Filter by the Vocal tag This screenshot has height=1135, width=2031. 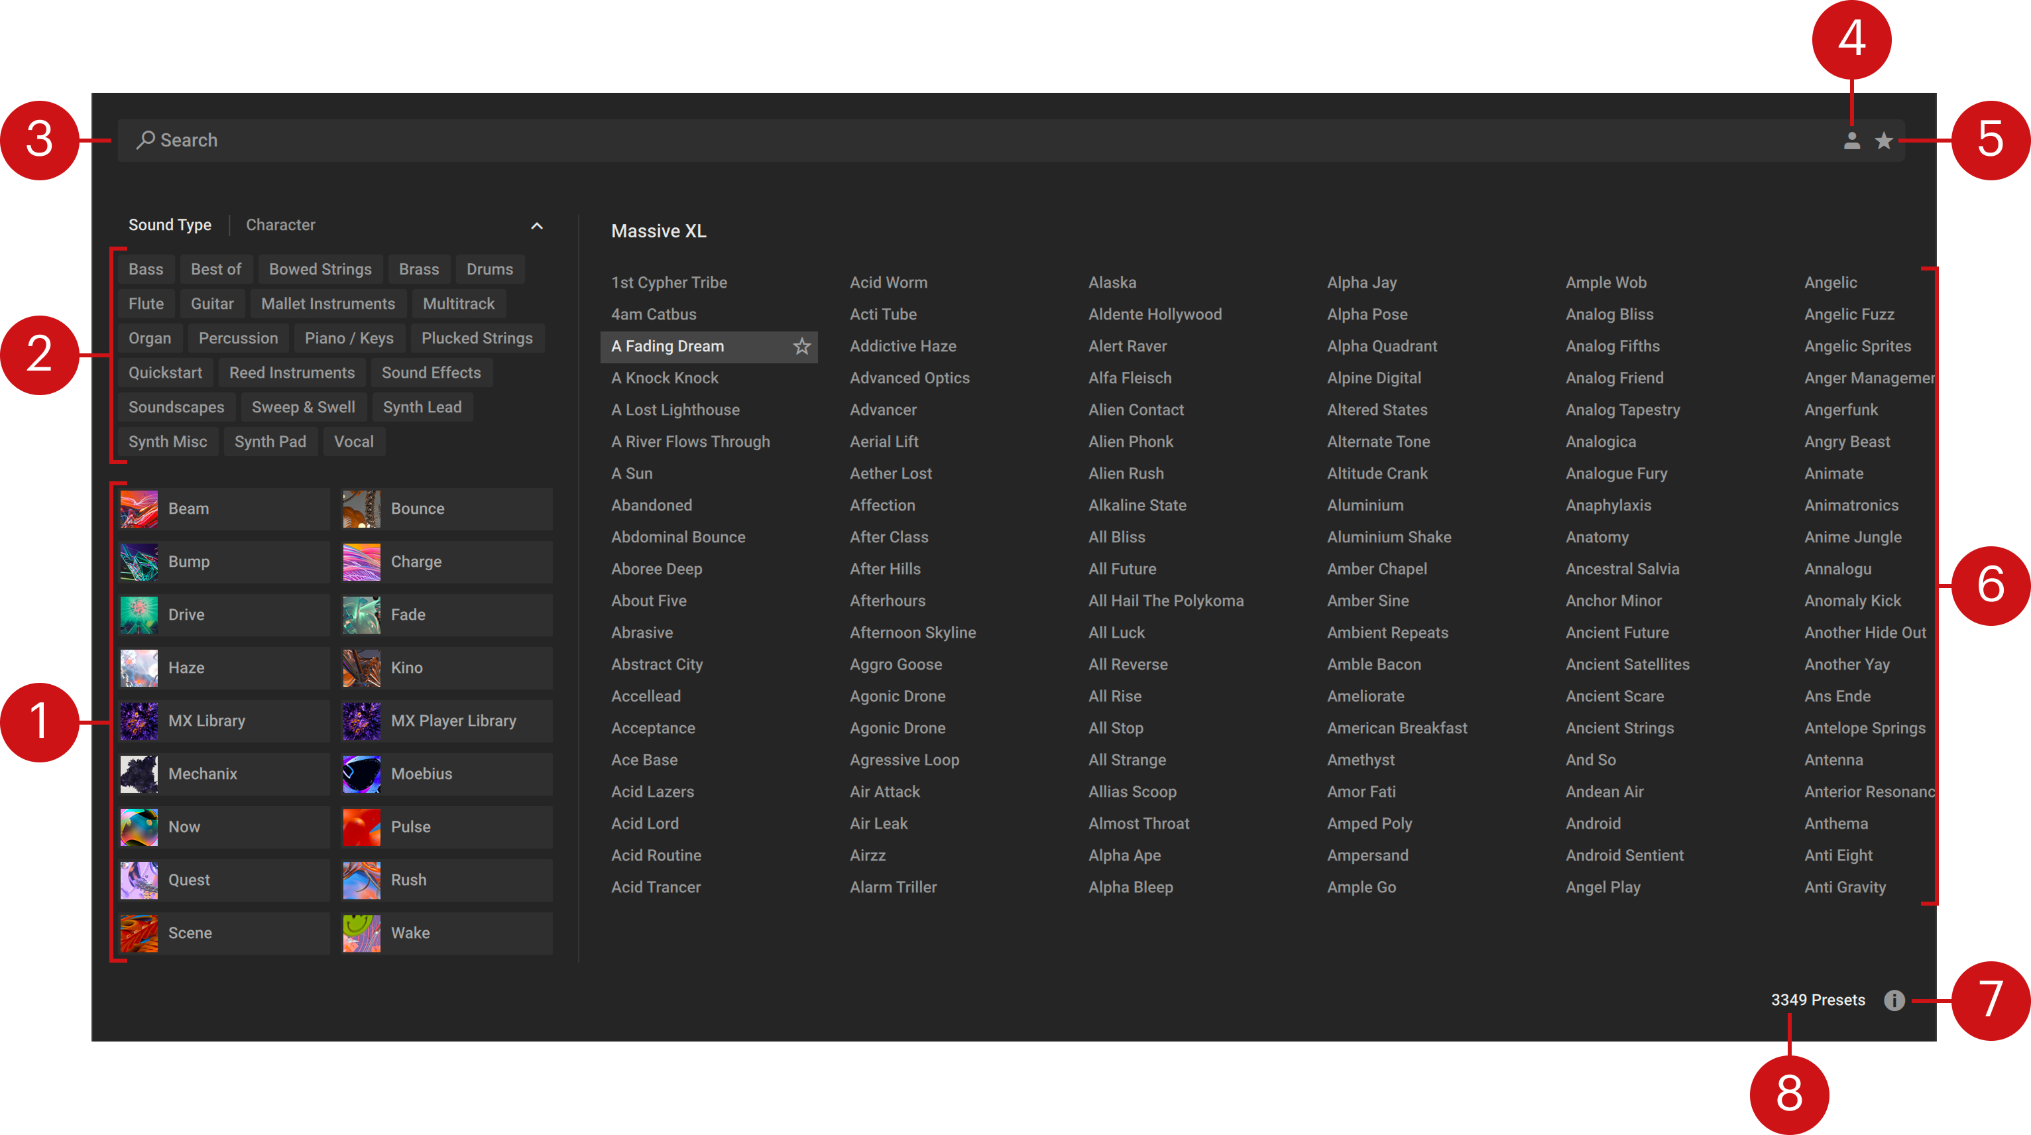(x=354, y=442)
